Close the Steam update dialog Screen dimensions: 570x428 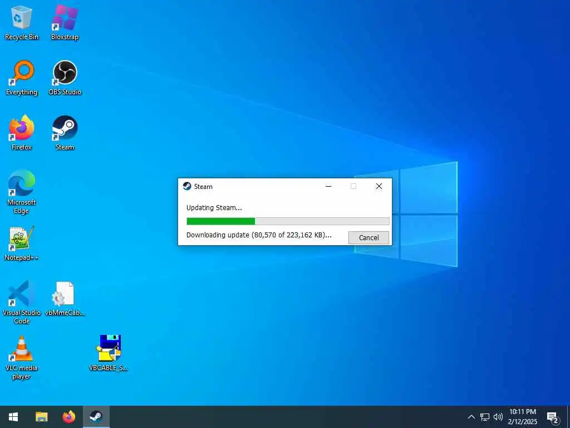click(x=379, y=186)
